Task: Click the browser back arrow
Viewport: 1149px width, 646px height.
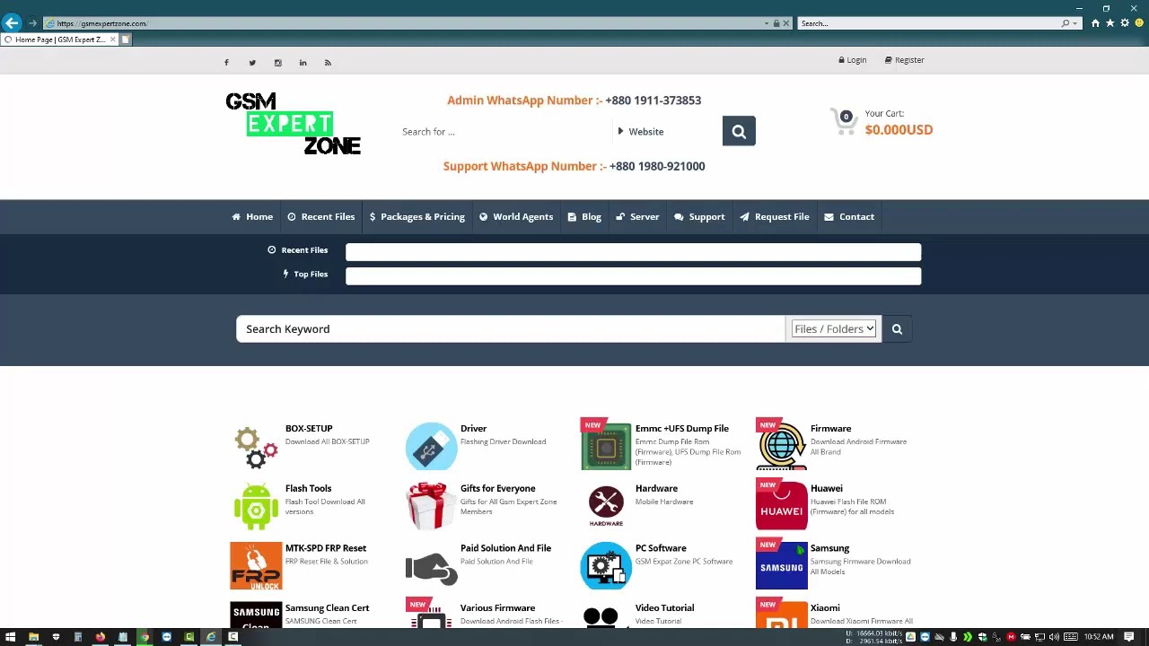Action: pos(12,22)
